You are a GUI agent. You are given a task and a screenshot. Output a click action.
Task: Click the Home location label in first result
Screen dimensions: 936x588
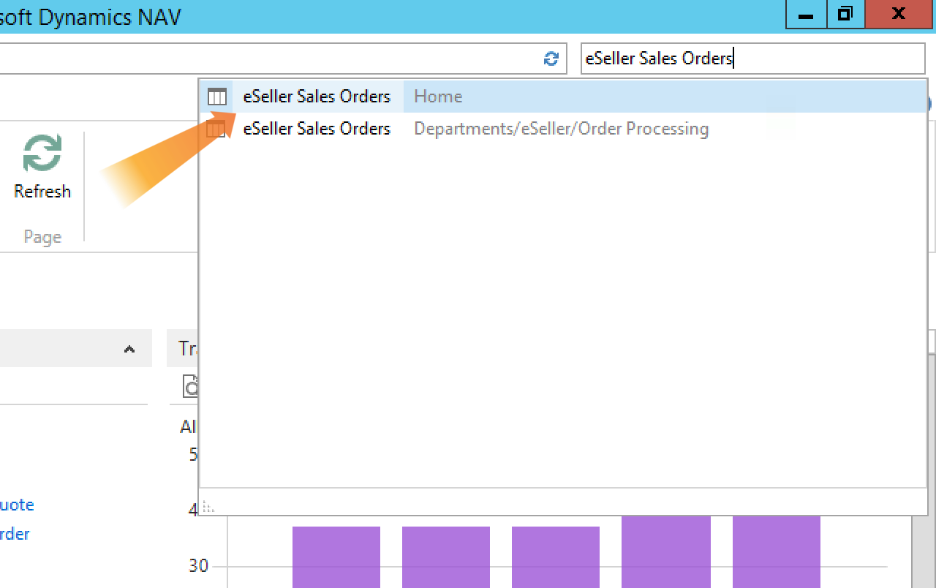[438, 97]
